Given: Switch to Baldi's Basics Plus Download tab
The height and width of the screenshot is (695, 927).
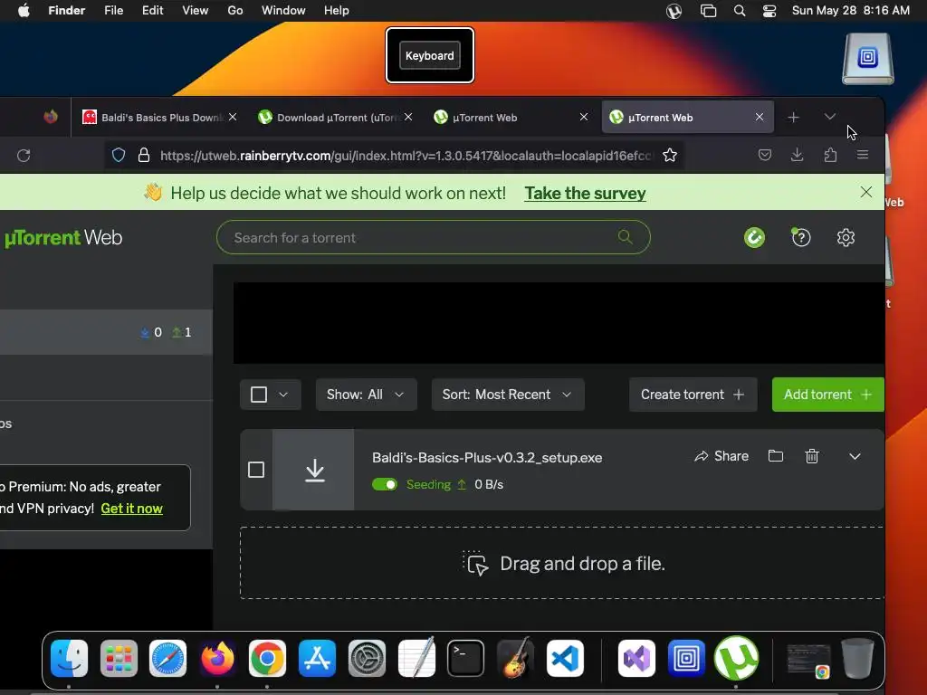Looking at the screenshot, I should point(159,117).
